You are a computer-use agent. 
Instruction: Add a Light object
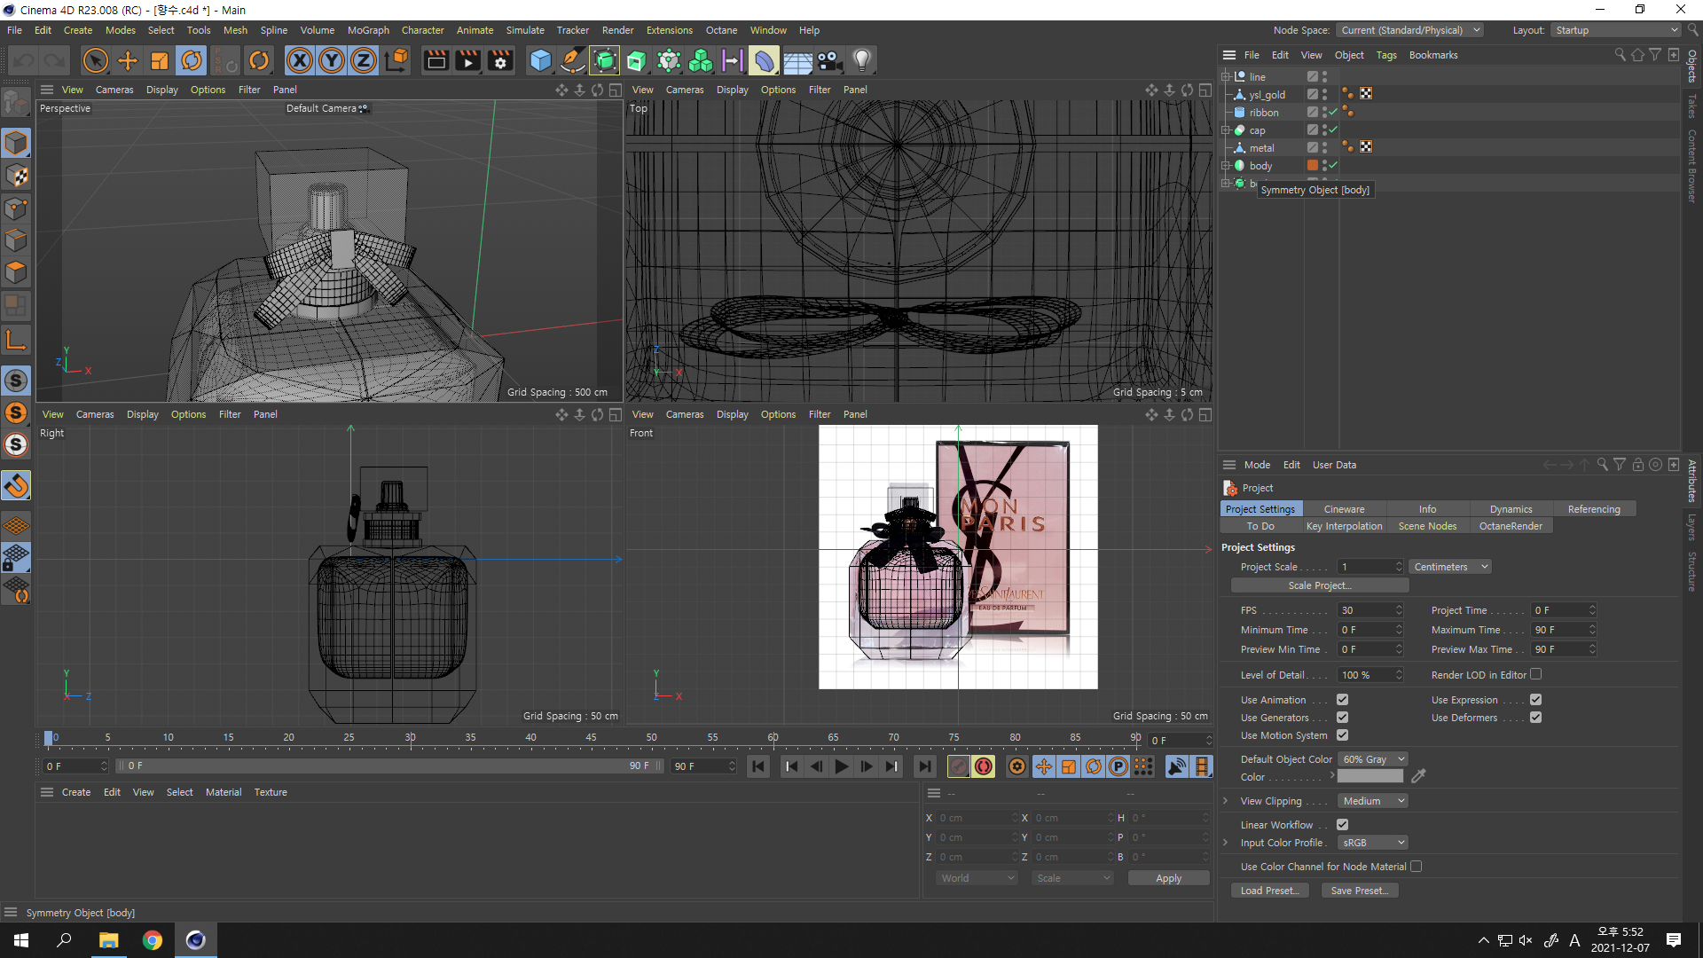tap(862, 60)
